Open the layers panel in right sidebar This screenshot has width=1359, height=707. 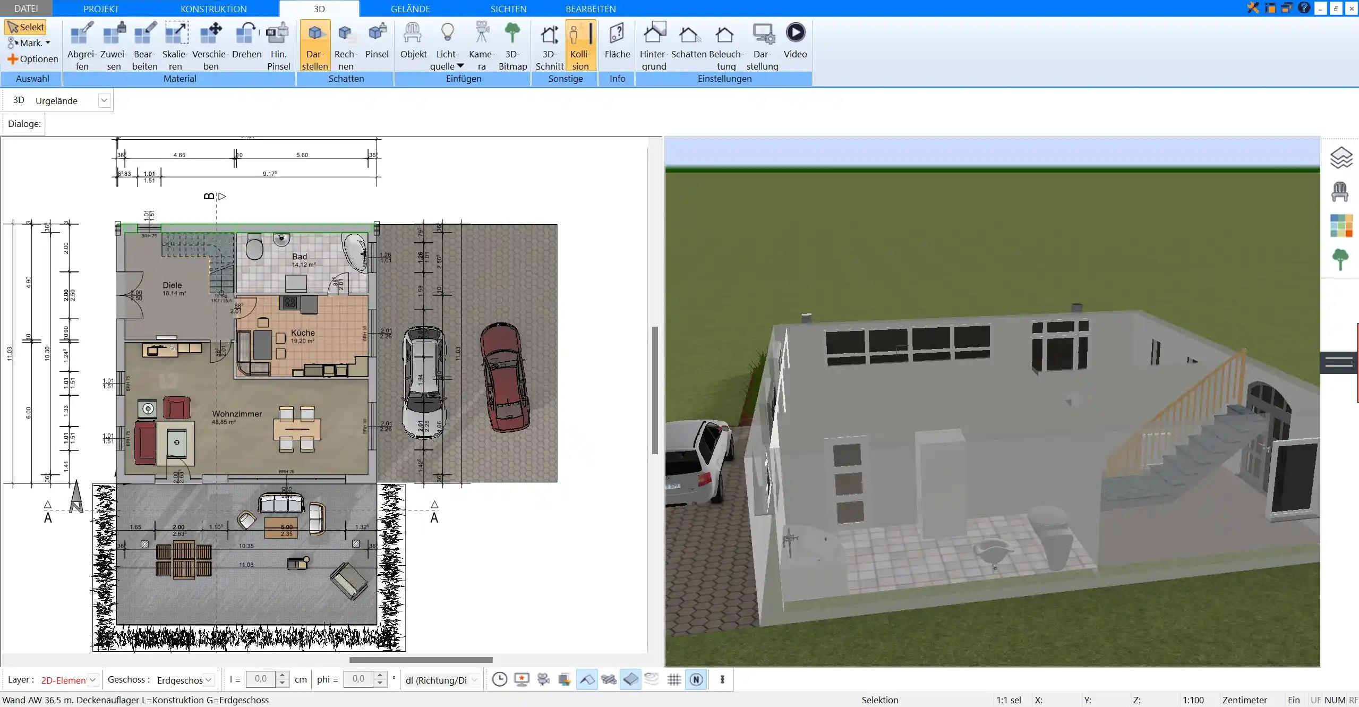coord(1341,158)
